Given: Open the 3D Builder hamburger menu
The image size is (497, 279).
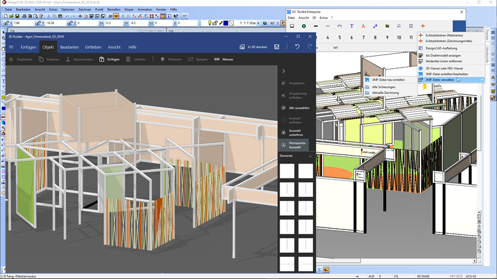Looking at the screenshot, I should pyautogui.click(x=11, y=47).
